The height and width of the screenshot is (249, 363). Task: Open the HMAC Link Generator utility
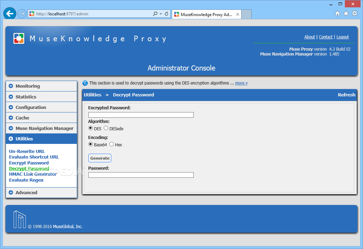point(33,174)
